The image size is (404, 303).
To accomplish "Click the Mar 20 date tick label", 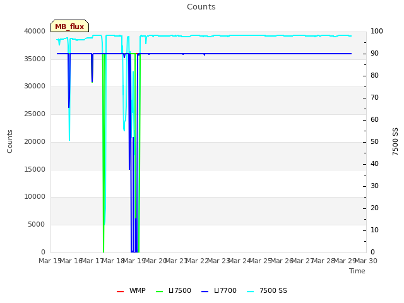I will point(156,261).
